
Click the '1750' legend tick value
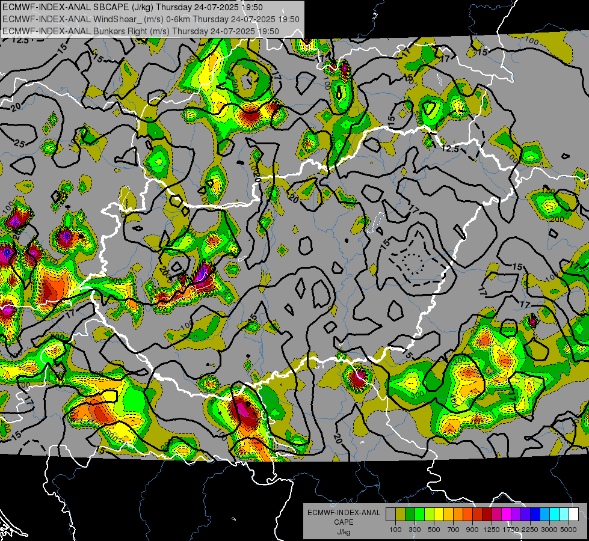click(511, 530)
